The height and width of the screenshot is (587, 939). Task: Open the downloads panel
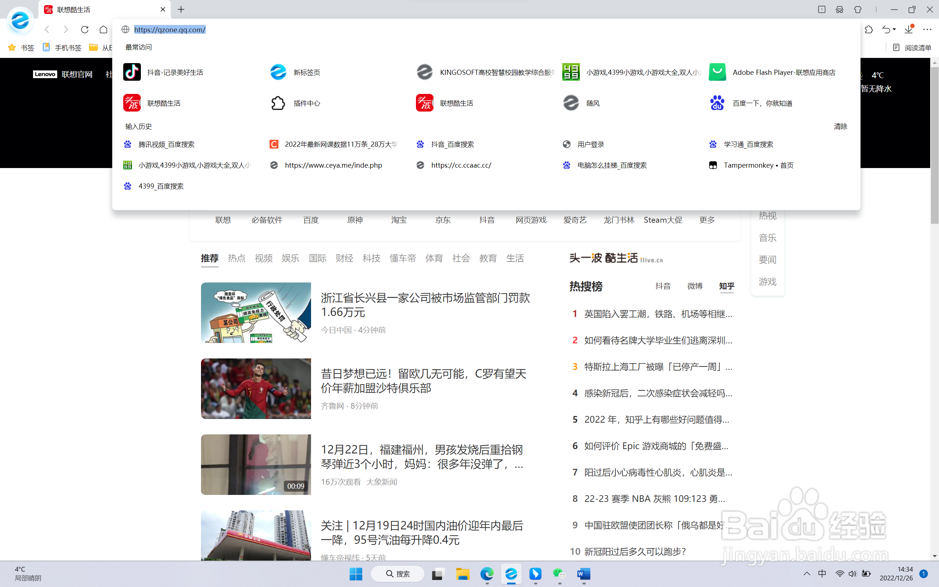coord(908,29)
